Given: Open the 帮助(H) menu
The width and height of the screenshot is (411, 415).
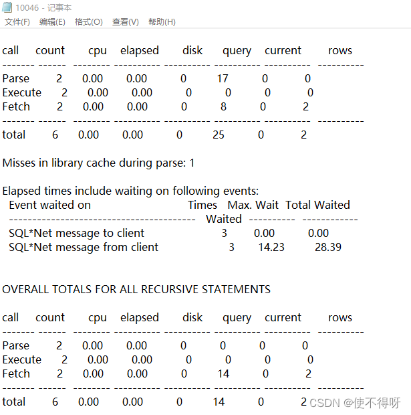Looking at the screenshot, I should (162, 21).
